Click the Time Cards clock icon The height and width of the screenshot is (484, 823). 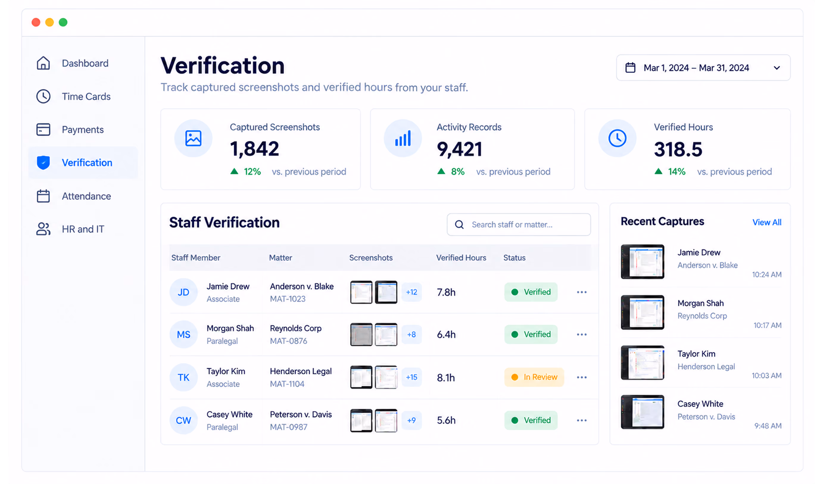point(43,97)
